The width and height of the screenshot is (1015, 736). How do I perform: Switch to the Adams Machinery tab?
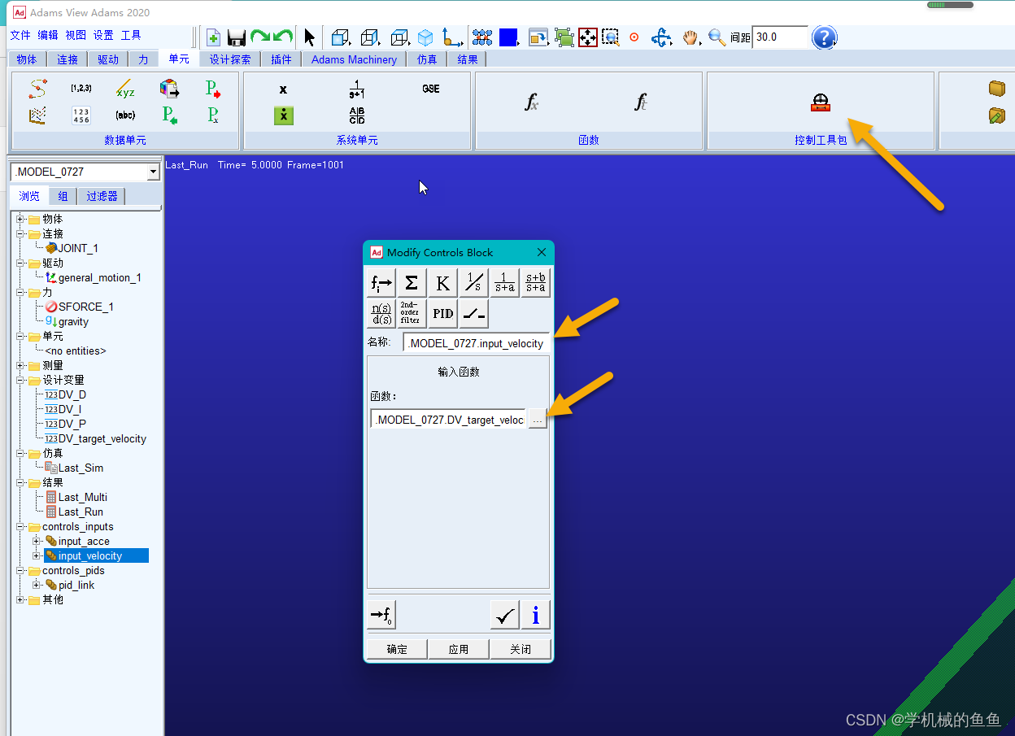pos(354,59)
